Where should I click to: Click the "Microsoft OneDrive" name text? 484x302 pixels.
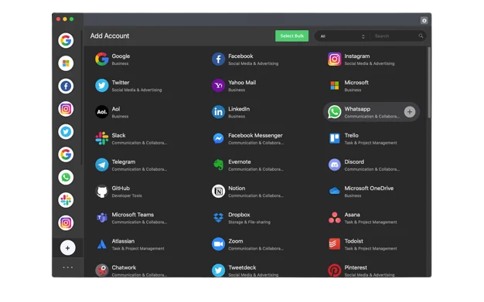[369, 188]
